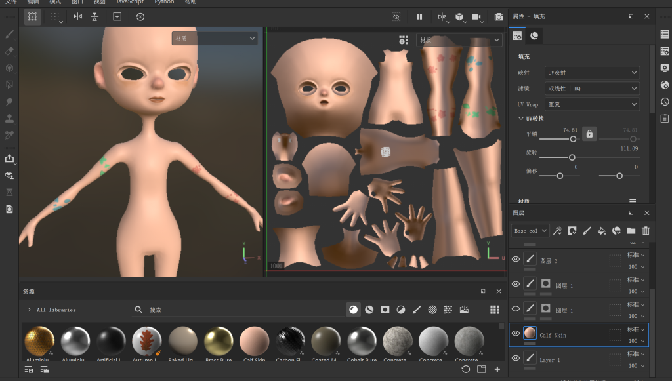Image resolution: width=672 pixels, height=381 pixels.
Task: Open 材质 dropdown in the 3D viewport
Action: tap(215, 39)
